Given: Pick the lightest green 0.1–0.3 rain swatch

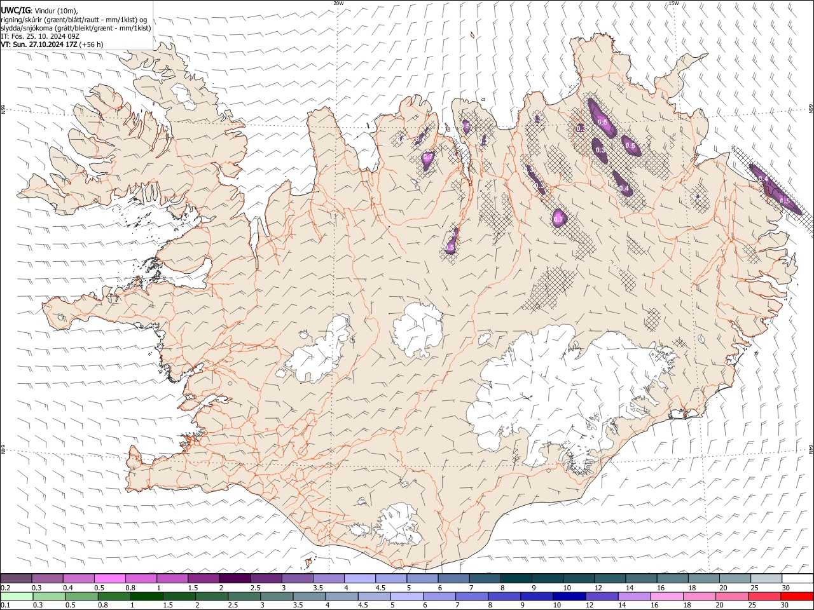Looking at the screenshot, I should (x=16, y=596).
